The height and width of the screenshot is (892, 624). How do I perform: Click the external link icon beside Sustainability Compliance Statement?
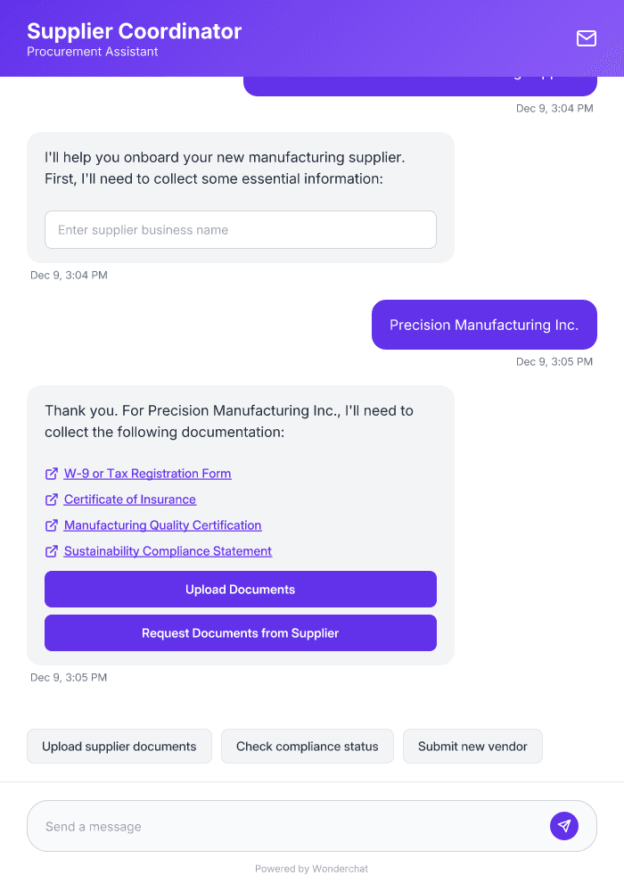coord(51,551)
